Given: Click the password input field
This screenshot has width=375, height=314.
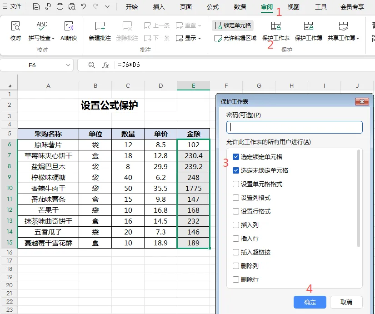Looking at the screenshot, I should [295, 127].
